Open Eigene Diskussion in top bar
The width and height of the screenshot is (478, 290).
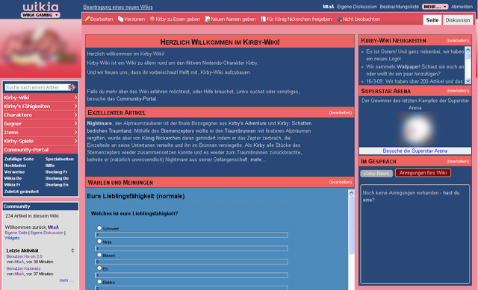[x=357, y=7]
